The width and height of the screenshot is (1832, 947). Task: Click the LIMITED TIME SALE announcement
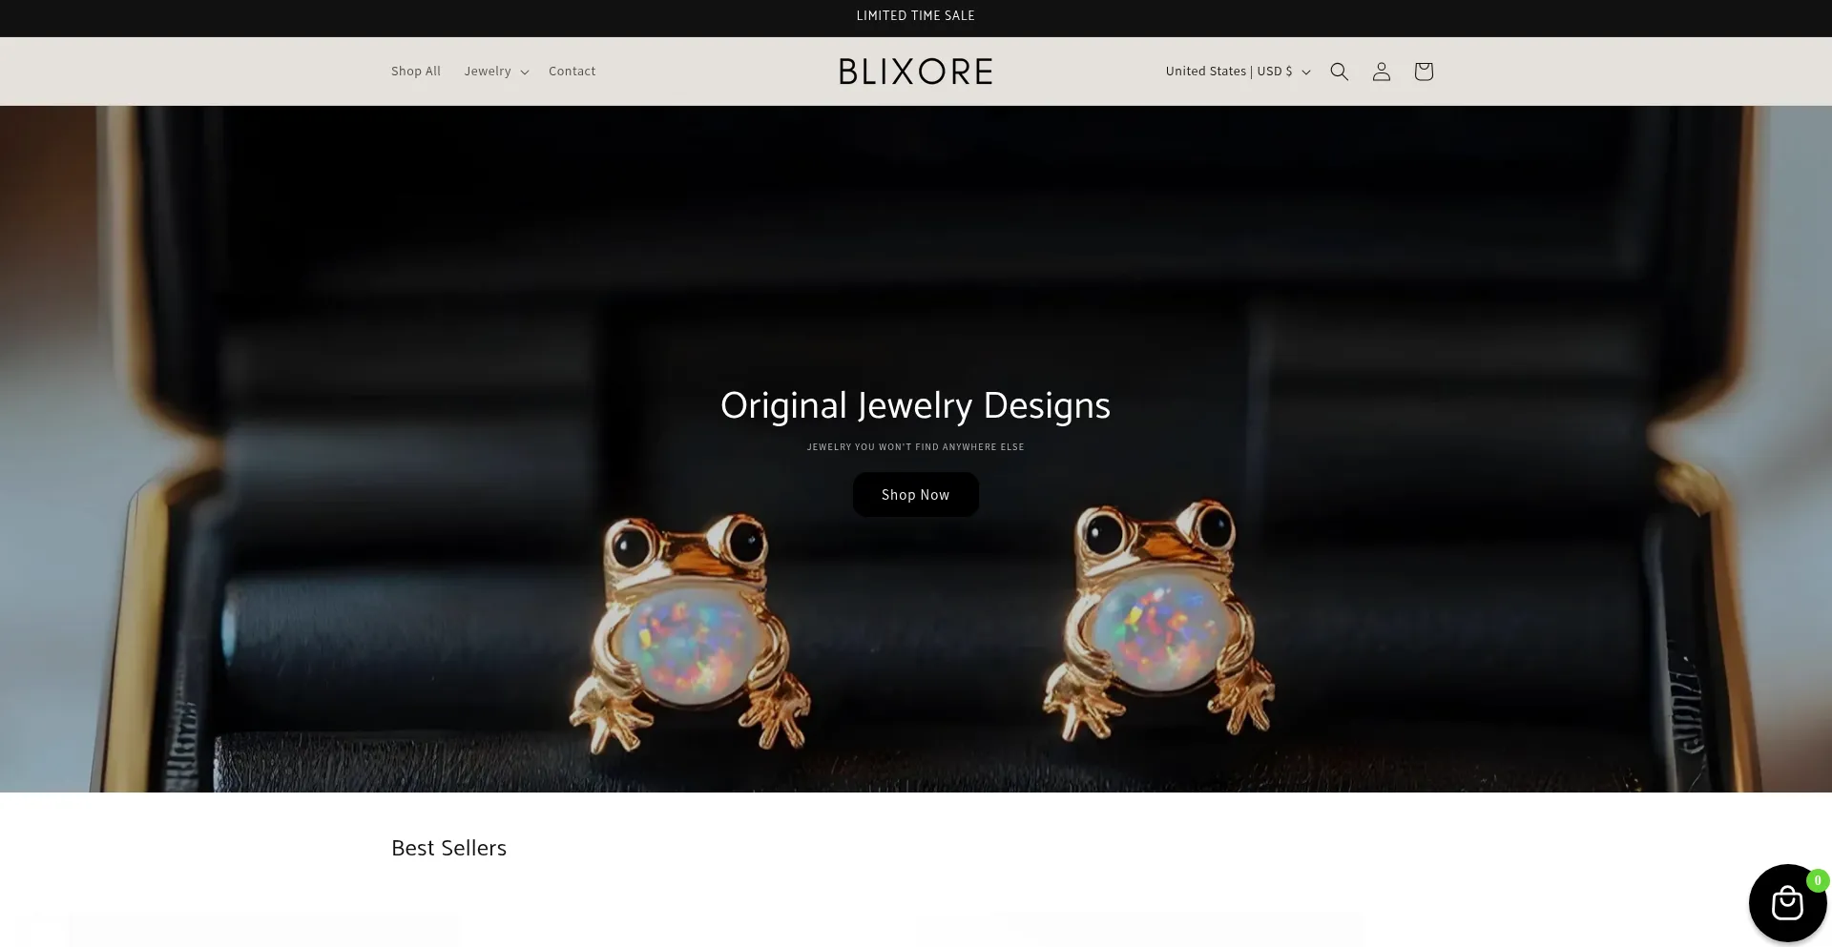[x=916, y=15]
